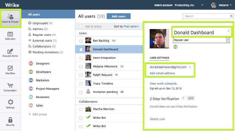Select the Tracy Timeline user row
Viewport: 235px width, 131px height.
coord(109,84)
